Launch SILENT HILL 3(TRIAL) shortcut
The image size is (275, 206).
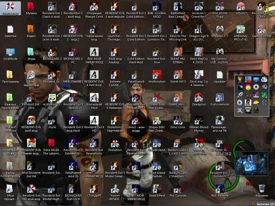click(178, 56)
